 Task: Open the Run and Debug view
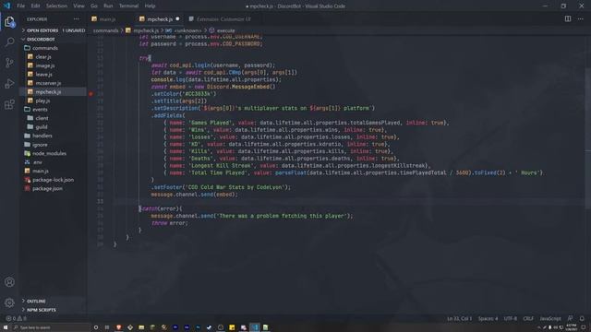click(9, 83)
